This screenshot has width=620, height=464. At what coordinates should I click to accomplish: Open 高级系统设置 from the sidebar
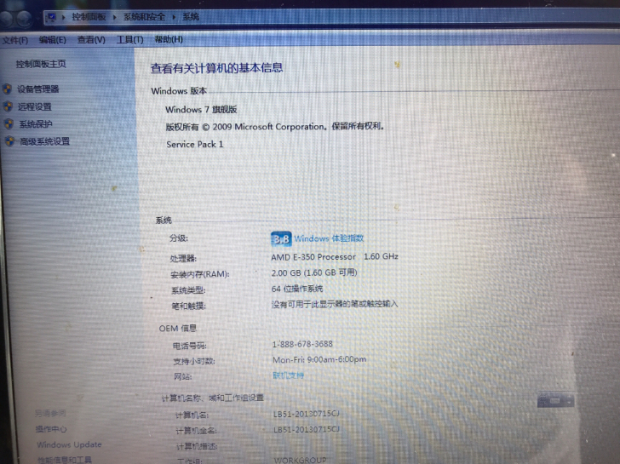(44, 141)
